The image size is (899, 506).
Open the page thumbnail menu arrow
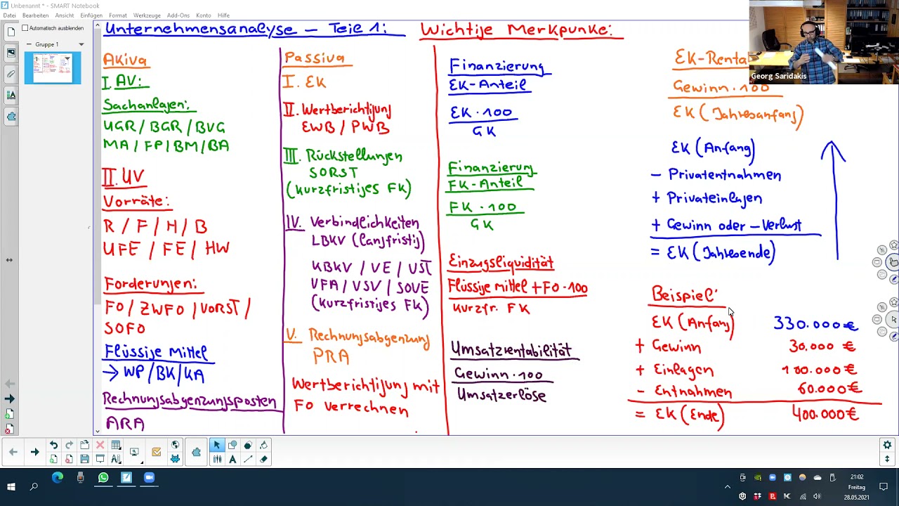(x=67, y=58)
